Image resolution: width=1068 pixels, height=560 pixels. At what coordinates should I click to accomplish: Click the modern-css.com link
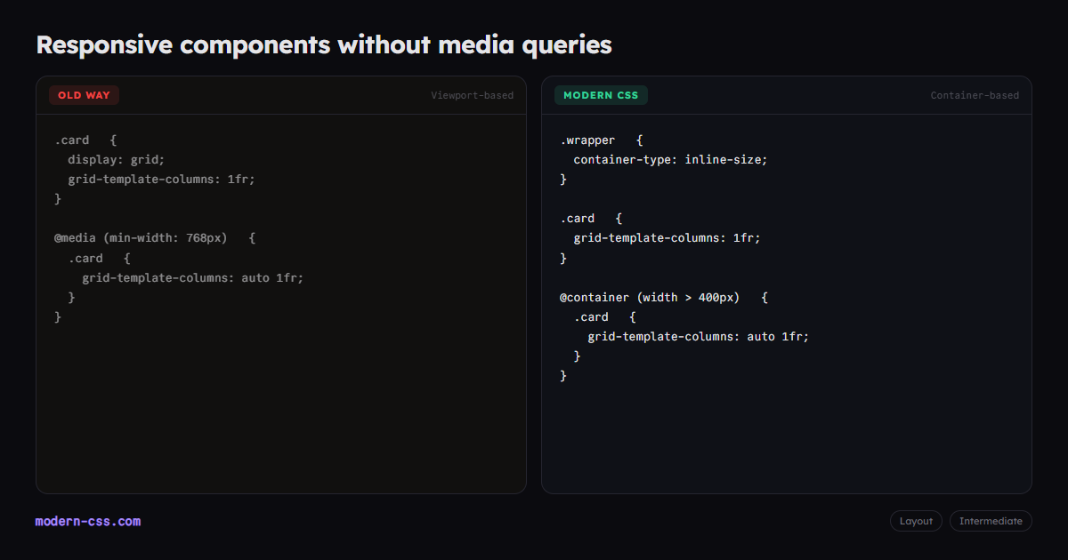(x=88, y=522)
